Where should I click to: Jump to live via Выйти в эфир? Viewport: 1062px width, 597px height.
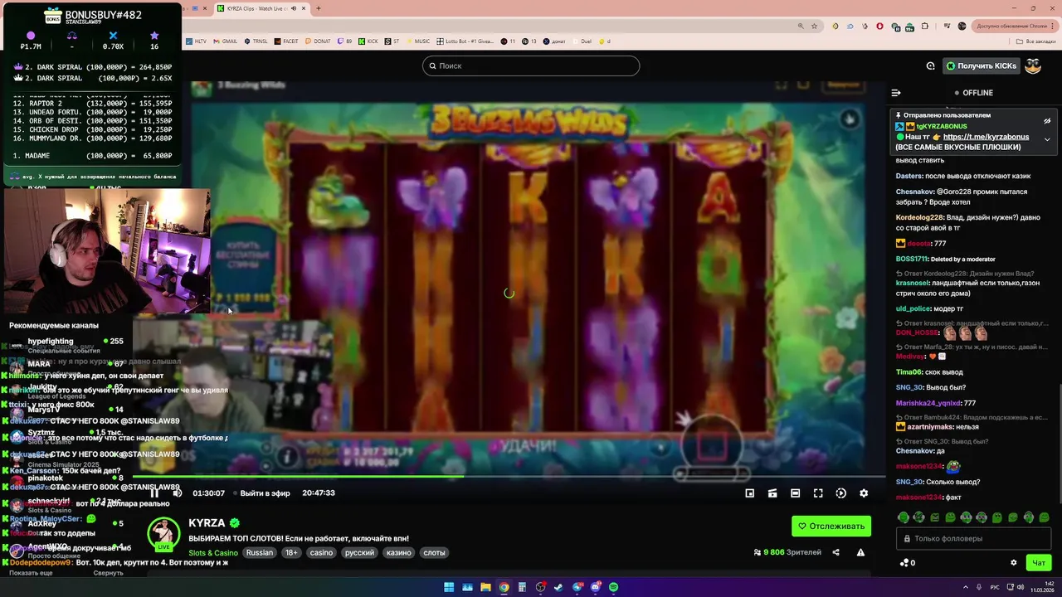[x=265, y=493]
